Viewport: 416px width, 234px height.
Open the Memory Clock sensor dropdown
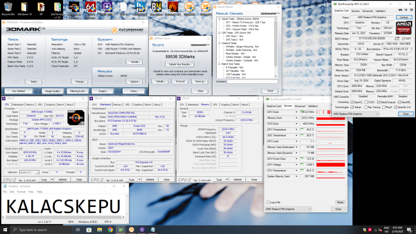[296, 118]
